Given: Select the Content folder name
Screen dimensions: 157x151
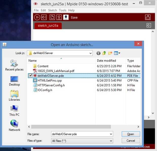Looking at the screenshot, I should (43, 66).
